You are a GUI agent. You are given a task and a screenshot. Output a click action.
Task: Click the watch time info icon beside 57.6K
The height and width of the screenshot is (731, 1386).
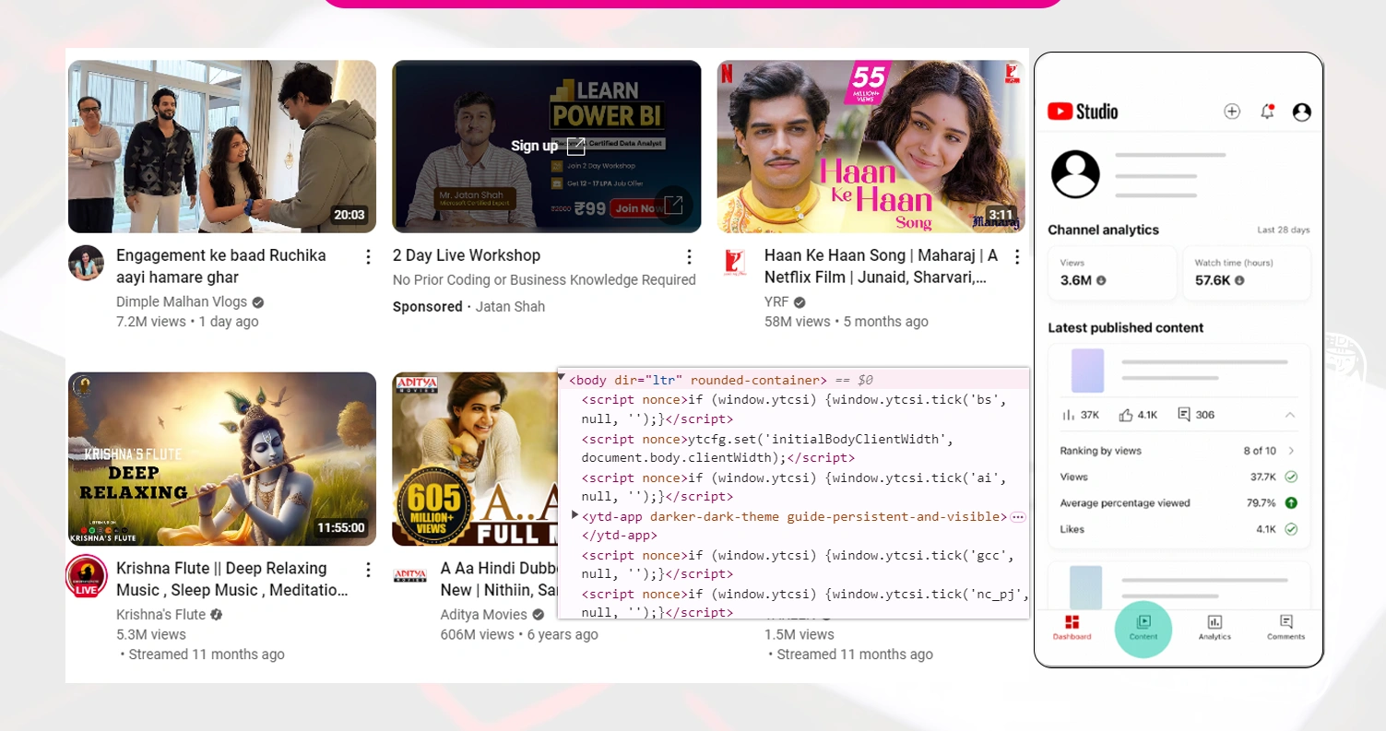1239,280
